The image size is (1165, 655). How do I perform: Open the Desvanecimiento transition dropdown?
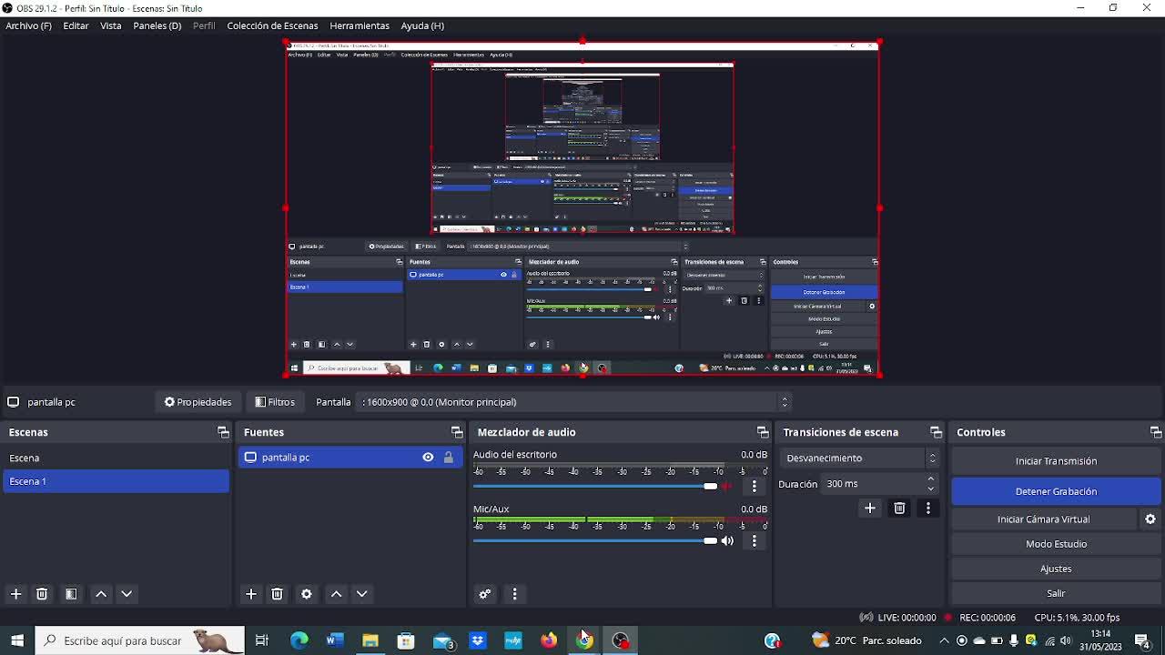tap(860, 458)
